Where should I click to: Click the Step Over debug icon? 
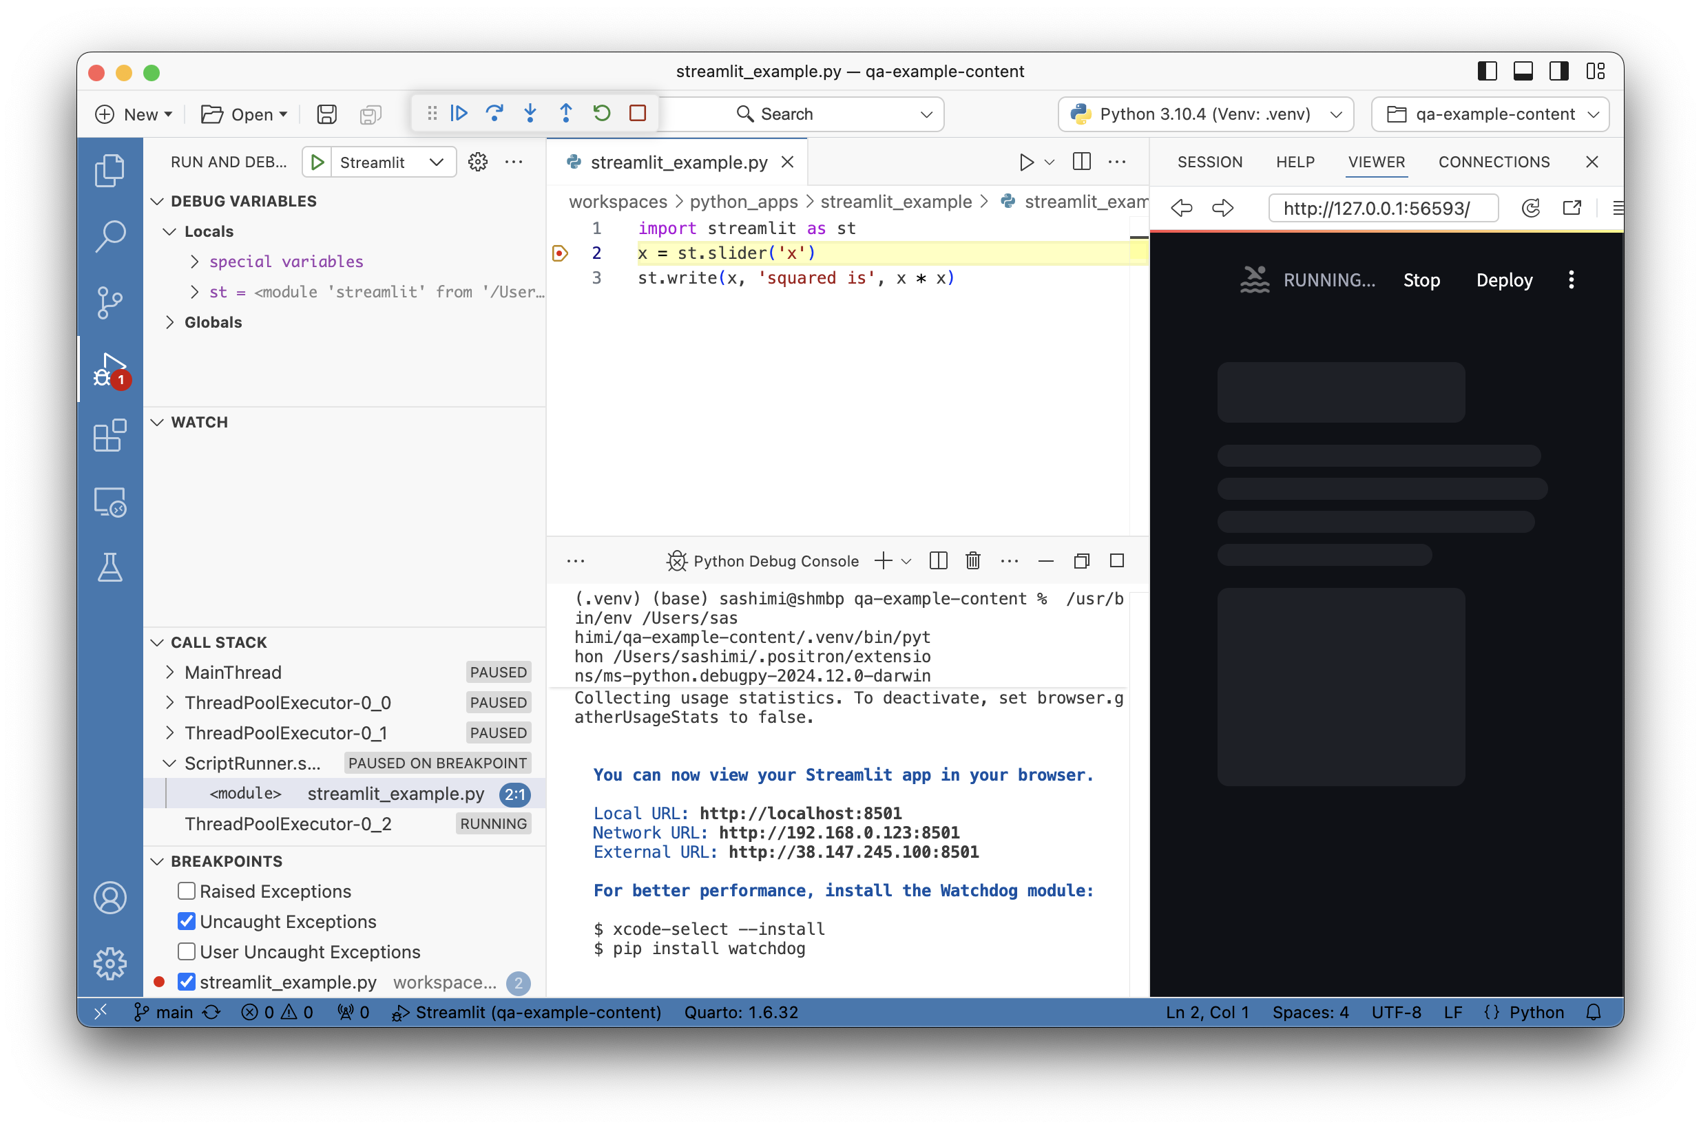[x=494, y=113]
